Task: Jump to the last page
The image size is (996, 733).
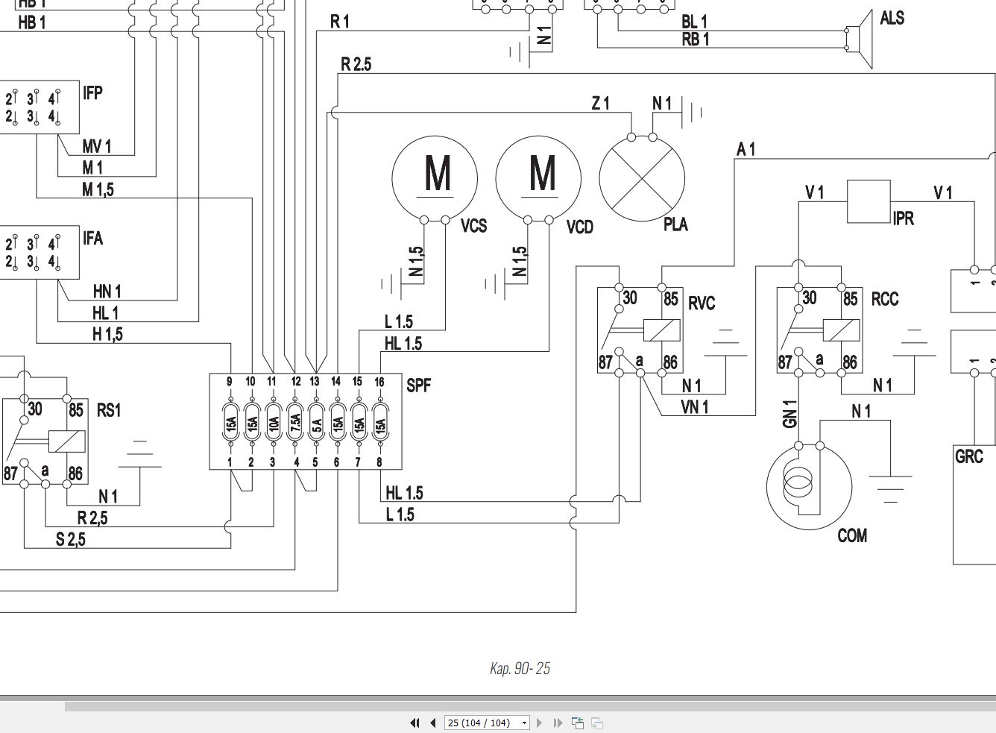Action: [x=556, y=723]
